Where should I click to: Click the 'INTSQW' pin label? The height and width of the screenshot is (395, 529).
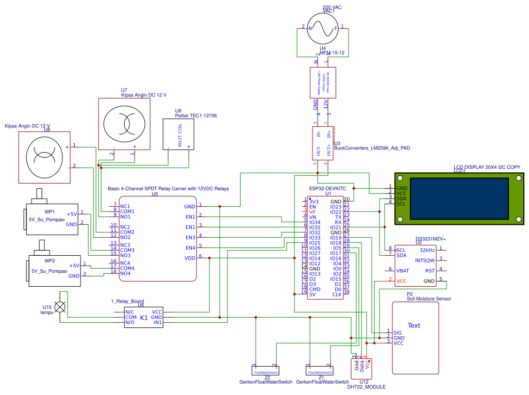pyautogui.click(x=425, y=260)
